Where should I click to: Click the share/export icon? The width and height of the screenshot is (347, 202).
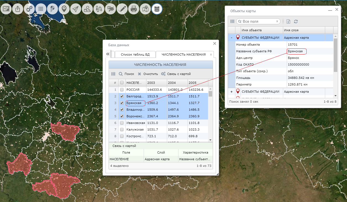(18, 9)
